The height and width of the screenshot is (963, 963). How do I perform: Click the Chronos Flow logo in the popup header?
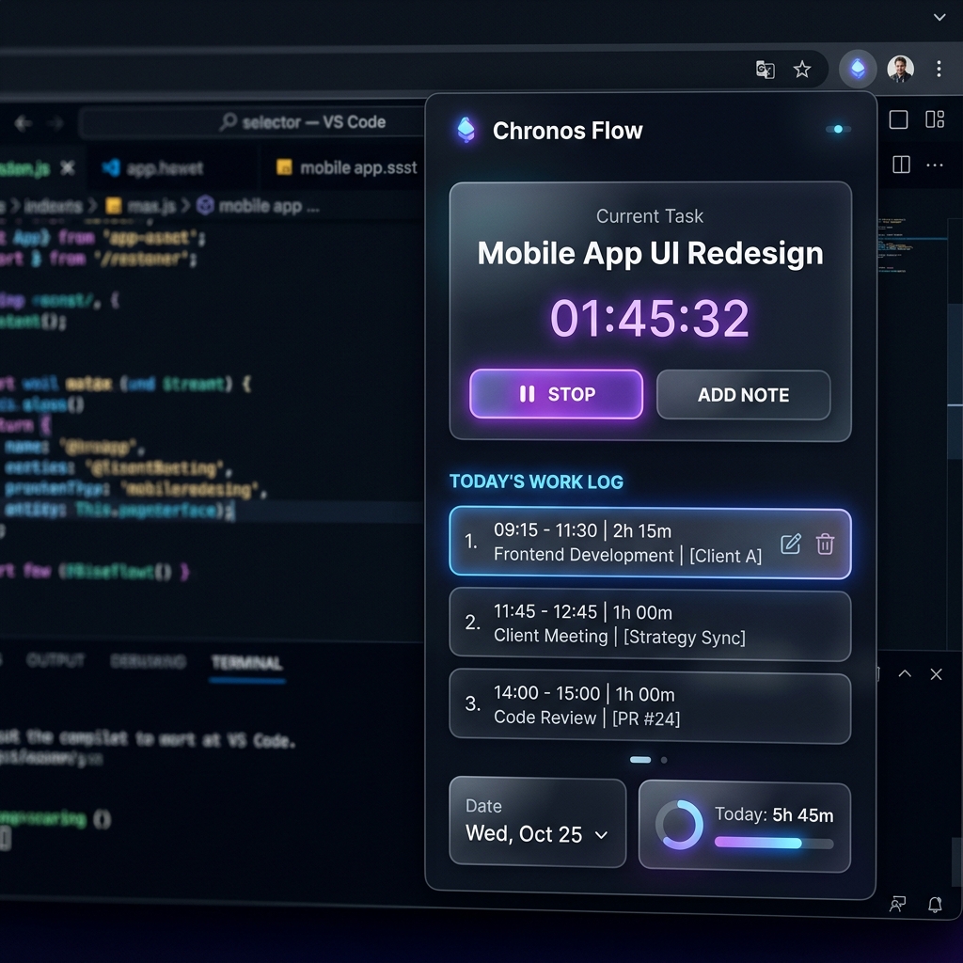(x=466, y=130)
